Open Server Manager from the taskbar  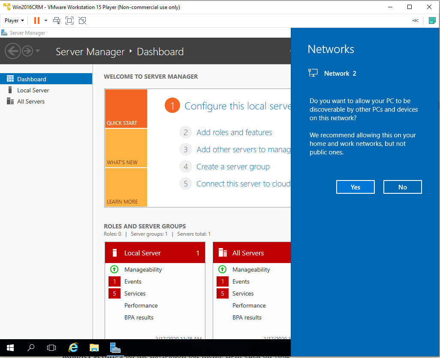115,348
